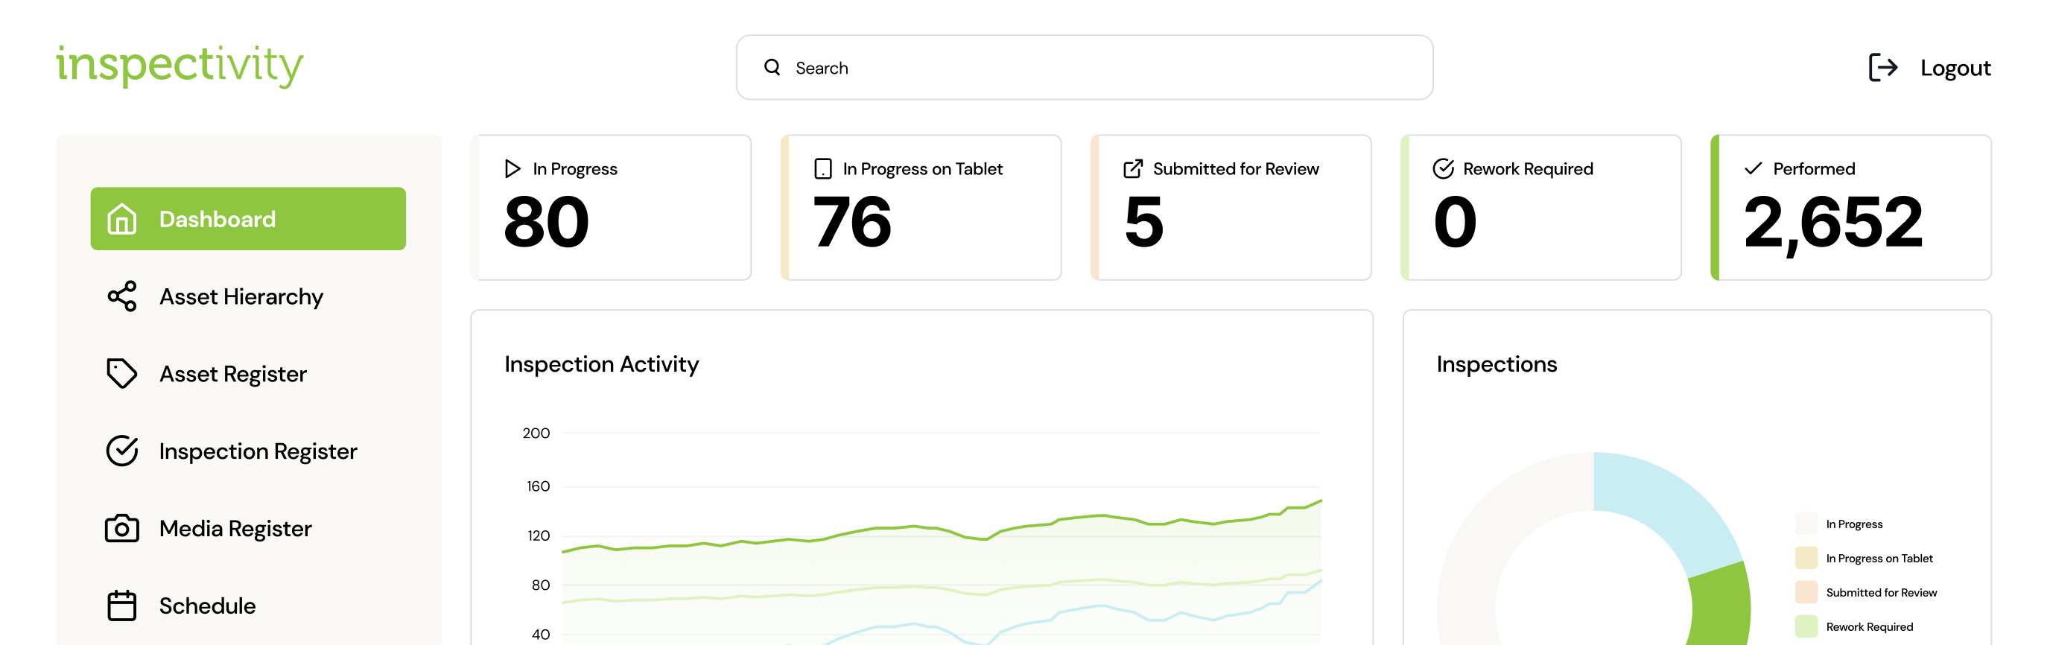
Task: Click the Logout arrow icon
Action: coord(1883,68)
